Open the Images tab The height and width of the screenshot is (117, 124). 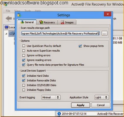point(67,23)
